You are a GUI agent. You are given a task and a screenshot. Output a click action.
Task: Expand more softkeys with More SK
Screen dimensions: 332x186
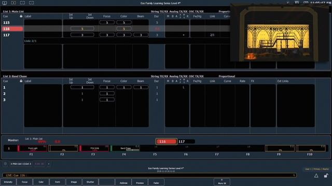[222, 182]
